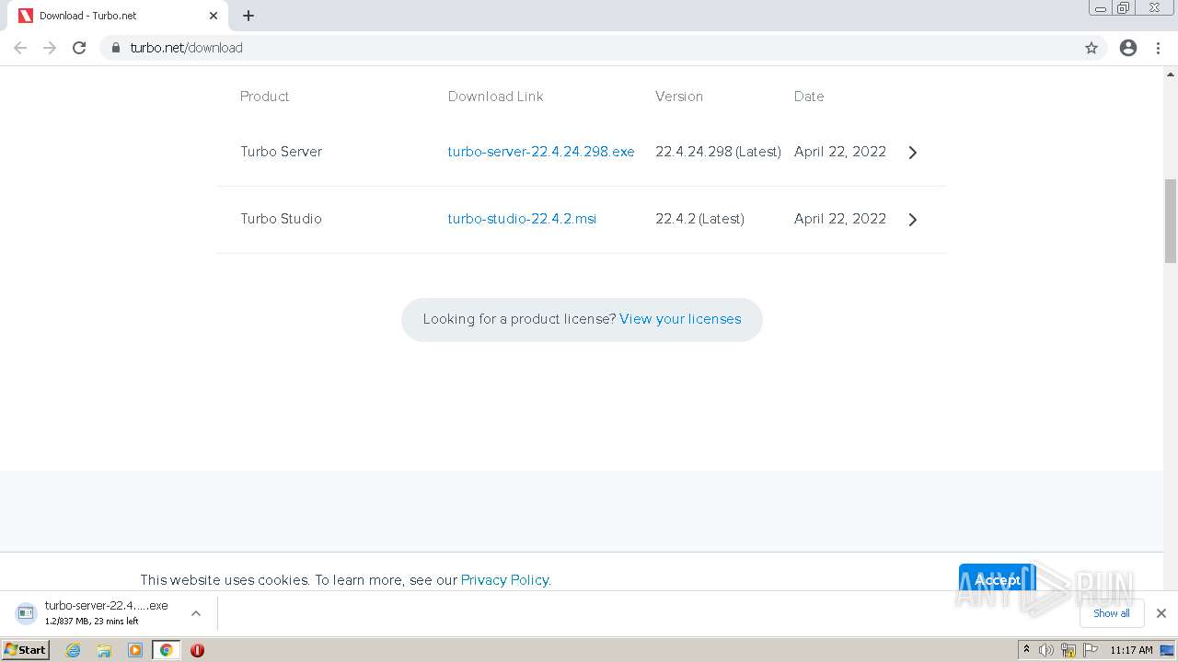Image resolution: width=1178 pixels, height=662 pixels.
Task: Click the Turbo Studio April 22, 2022 date
Action: 840,219
